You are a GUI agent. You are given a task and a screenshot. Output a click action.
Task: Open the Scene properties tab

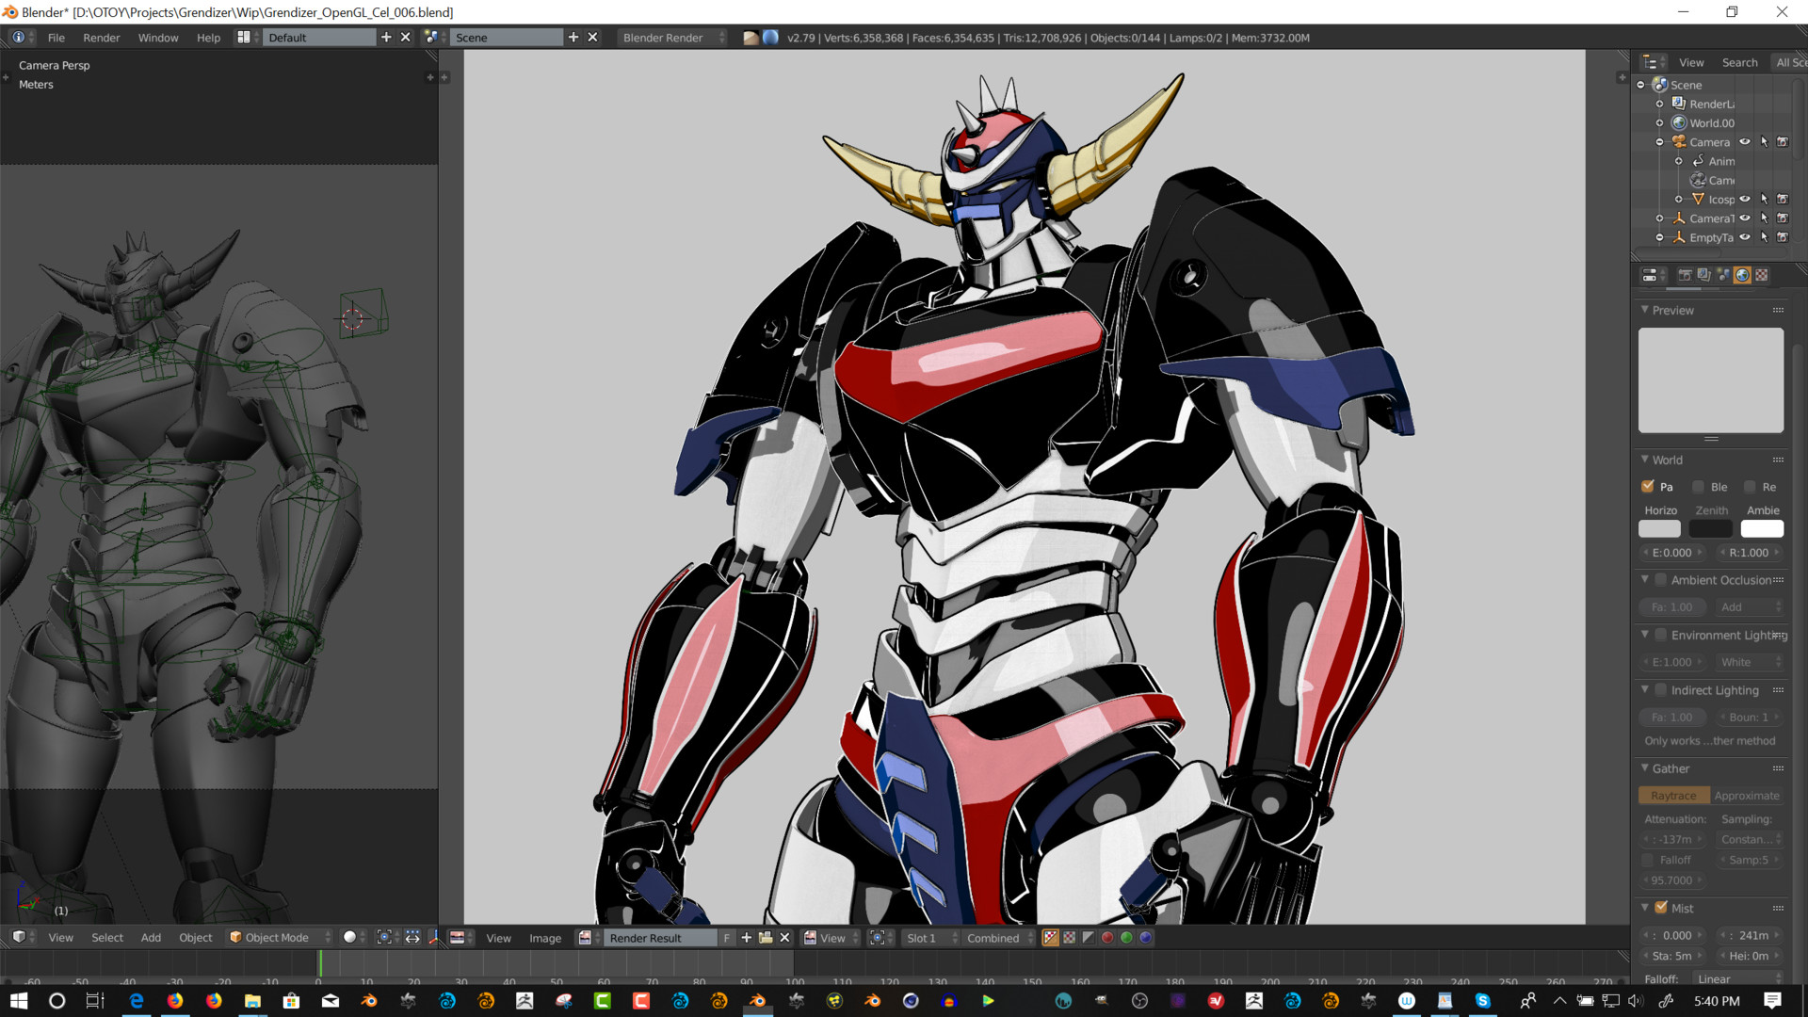[1723, 275]
